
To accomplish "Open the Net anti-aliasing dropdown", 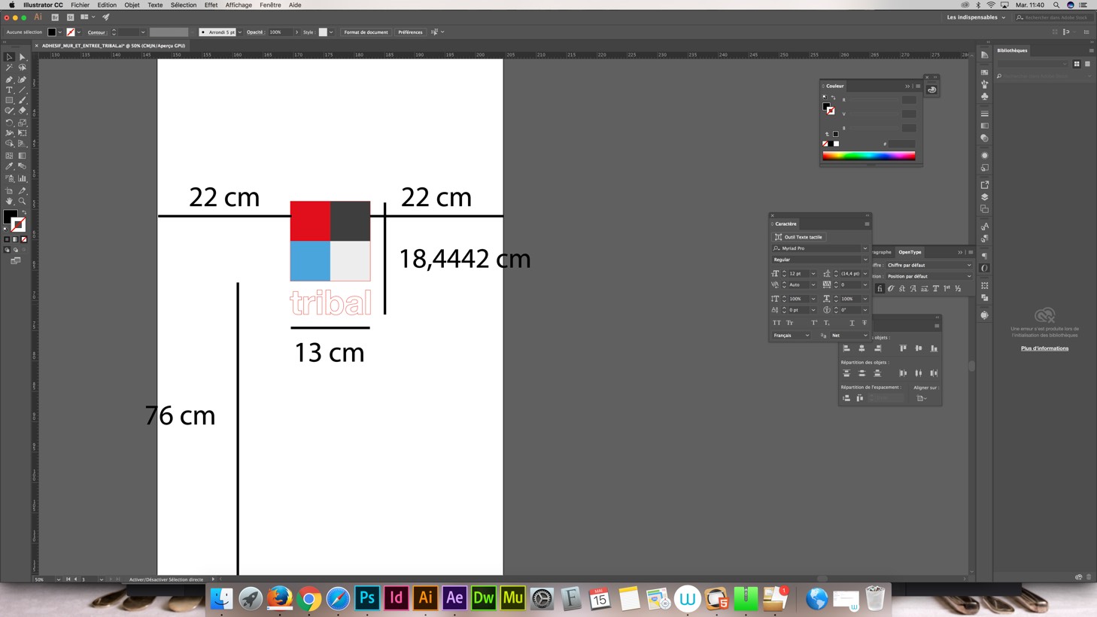I will 849,336.
